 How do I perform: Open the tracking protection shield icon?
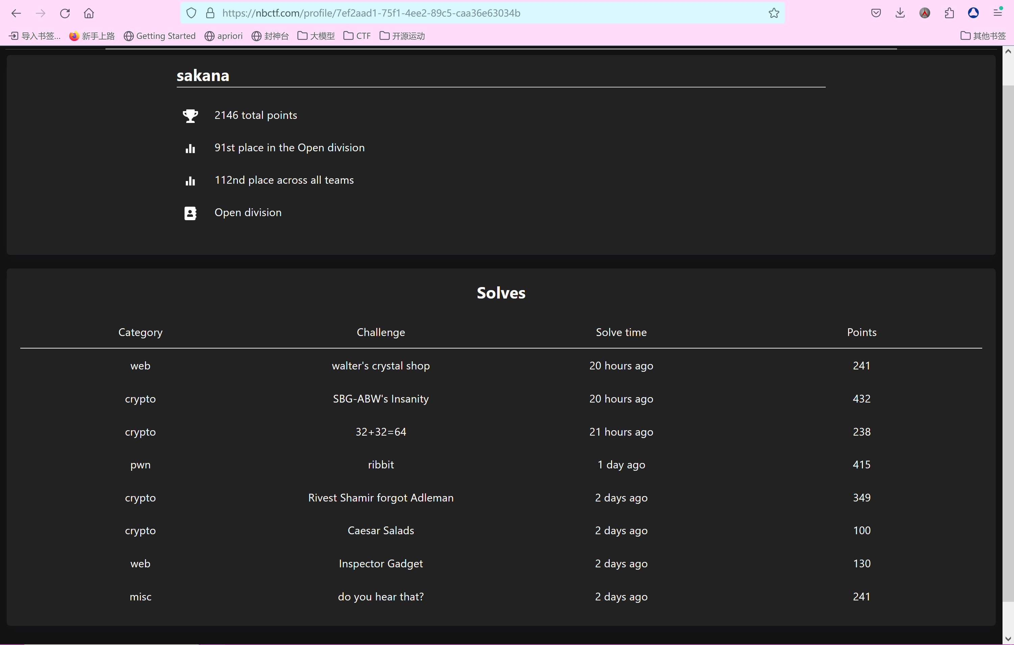(191, 13)
